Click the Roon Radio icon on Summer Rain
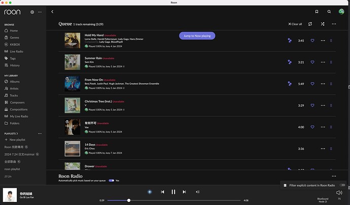350x205 pixels. (290, 62)
